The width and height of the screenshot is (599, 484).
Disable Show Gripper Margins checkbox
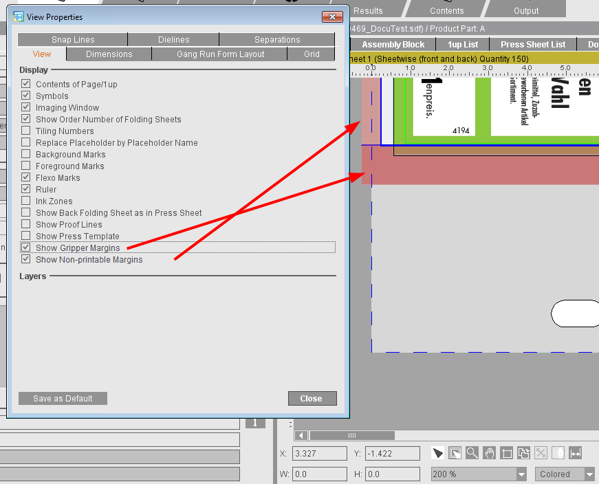coord(26,247)
